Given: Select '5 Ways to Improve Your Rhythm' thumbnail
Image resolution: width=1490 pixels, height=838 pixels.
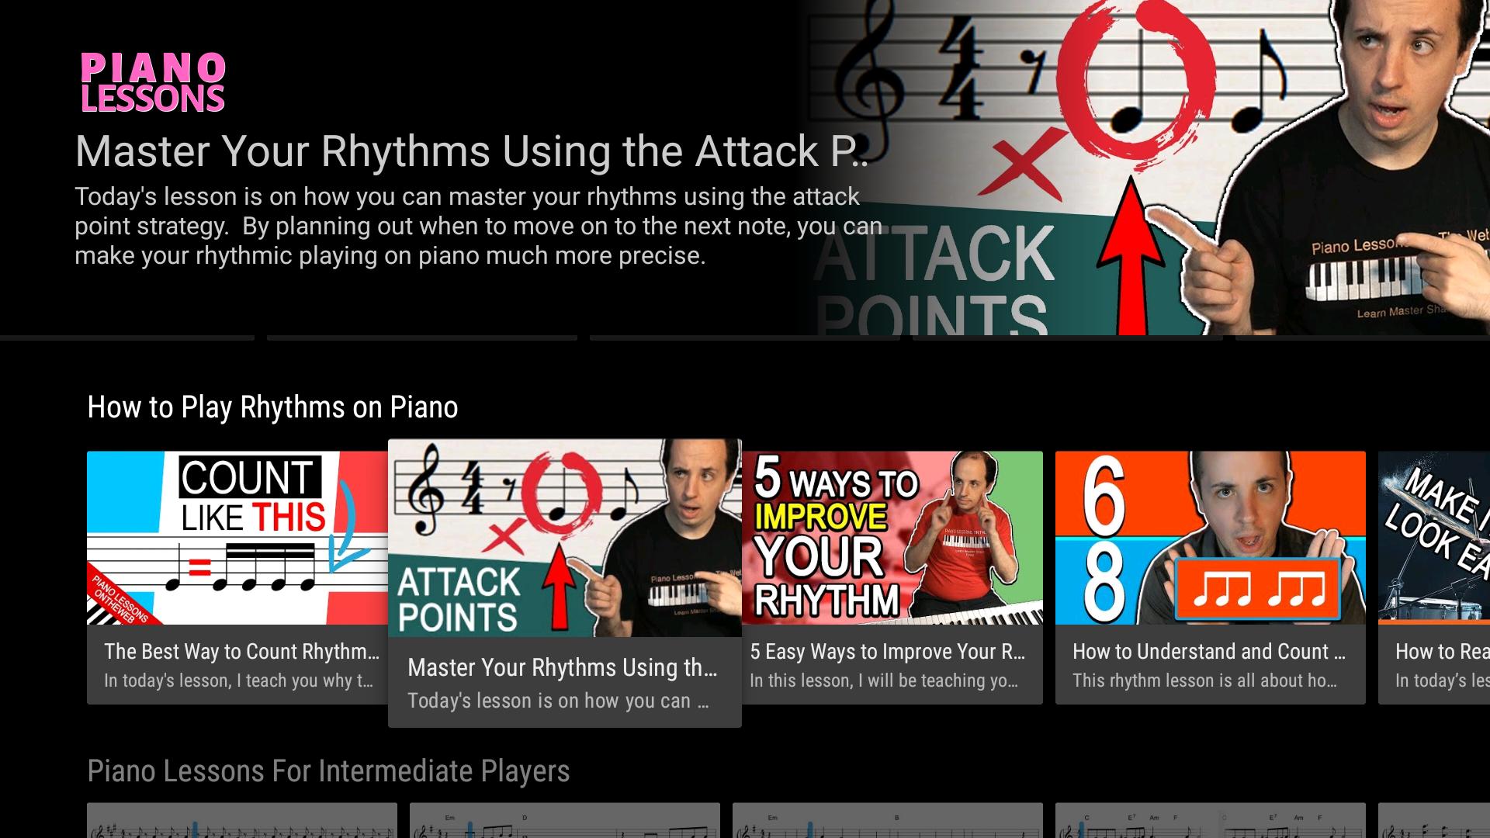Looking at the screenshot, I should (892, 538).
